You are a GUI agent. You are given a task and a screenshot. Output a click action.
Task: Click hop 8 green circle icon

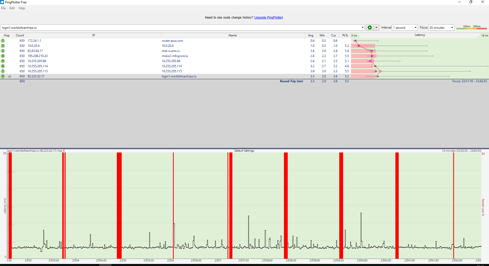(3, 76)
